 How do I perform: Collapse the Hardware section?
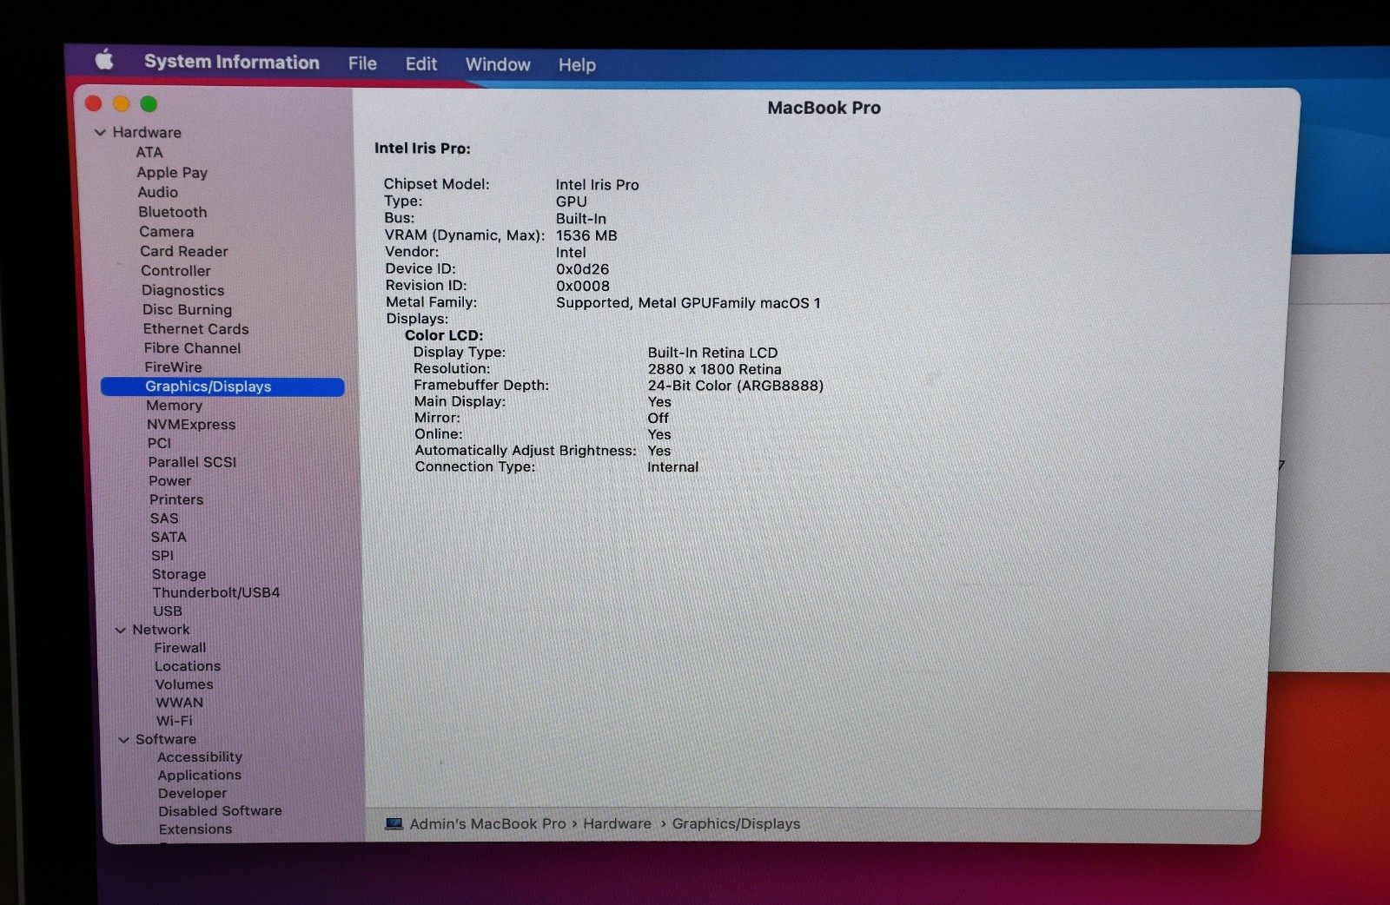coord(100,132)
